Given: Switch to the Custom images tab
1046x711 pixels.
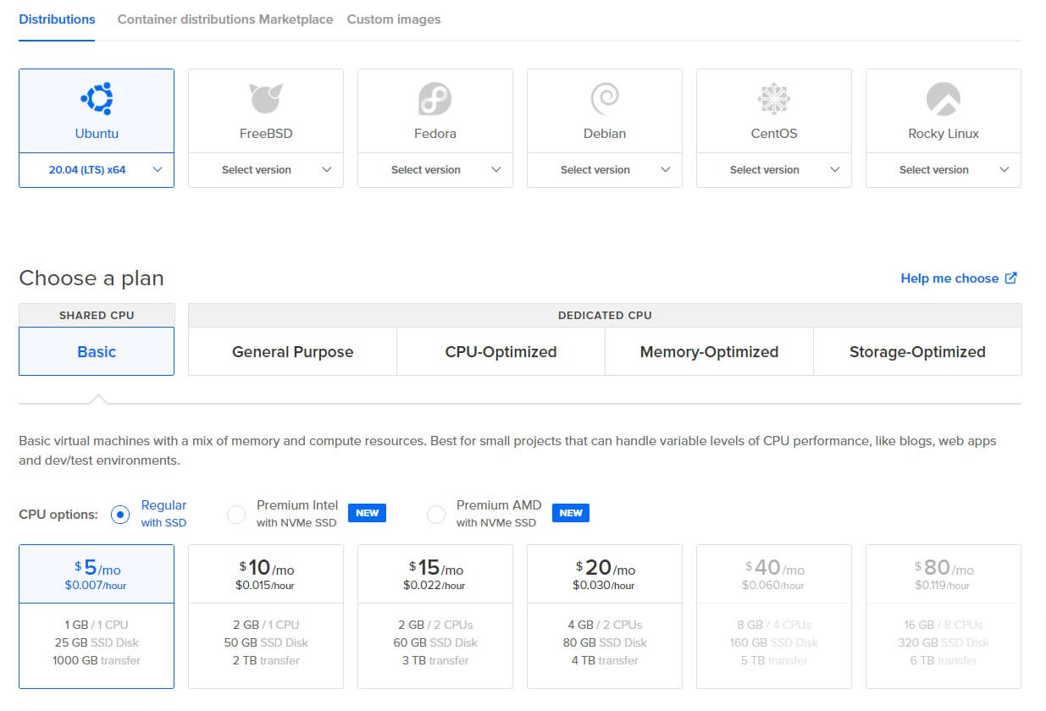Looking at the screenshot, I should (x=394, y=19).
